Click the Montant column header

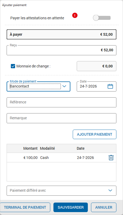click(30, 148)
